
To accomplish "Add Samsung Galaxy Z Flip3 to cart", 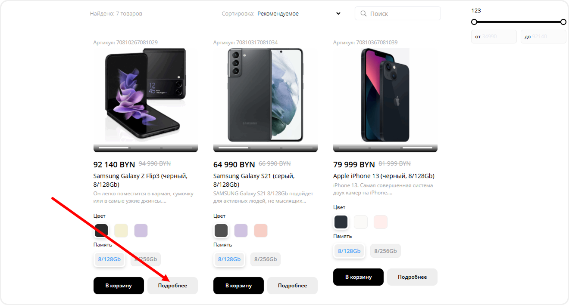I will tap(119, 286).
